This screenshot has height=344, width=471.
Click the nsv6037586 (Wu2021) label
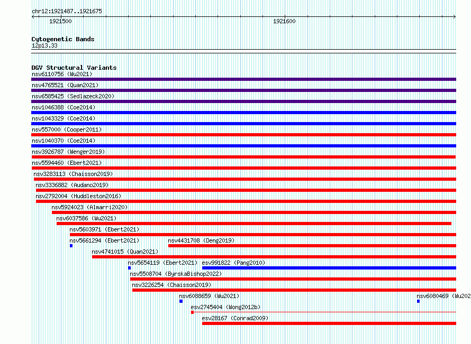[x=86, y=218]
